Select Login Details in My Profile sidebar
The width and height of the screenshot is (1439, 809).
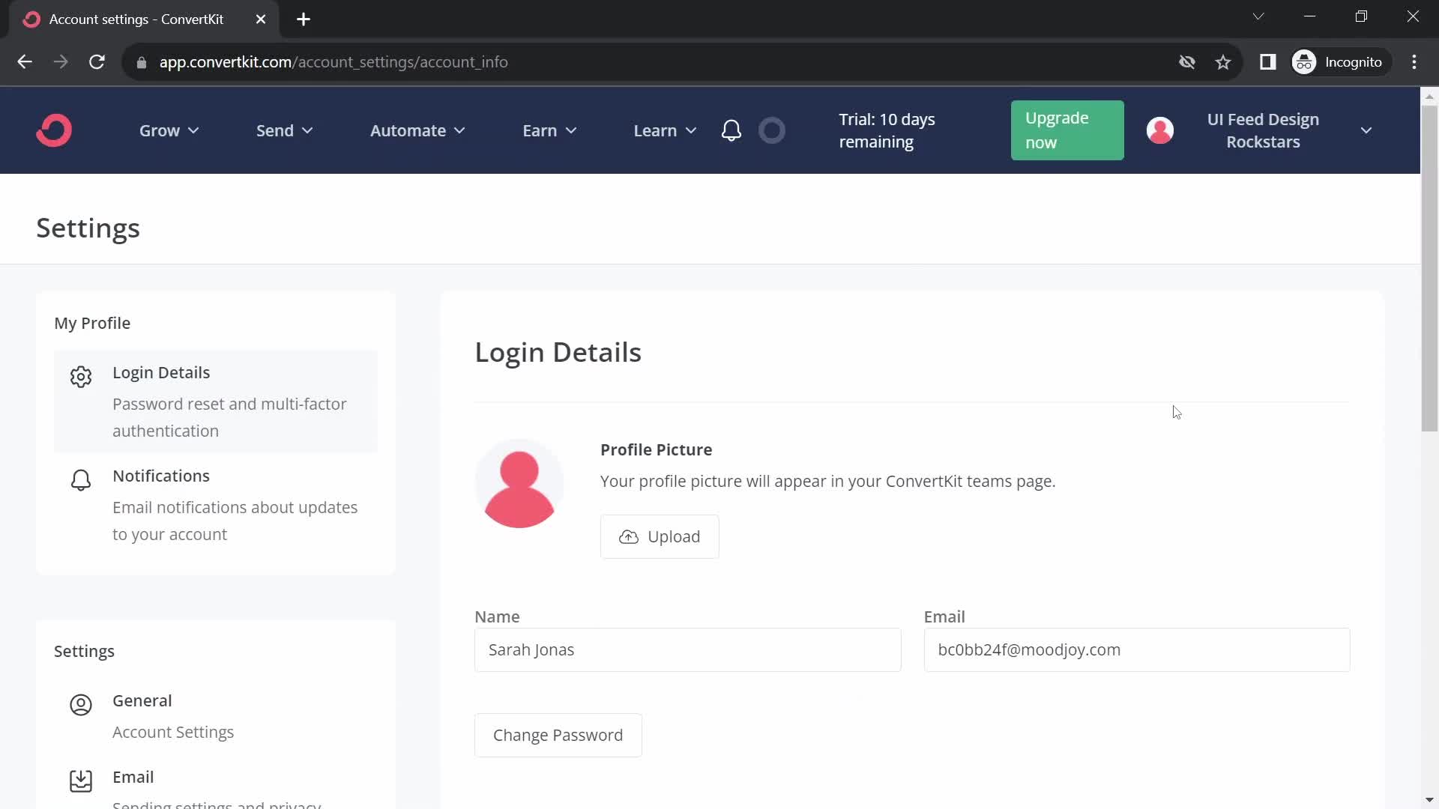pos(216,402)
